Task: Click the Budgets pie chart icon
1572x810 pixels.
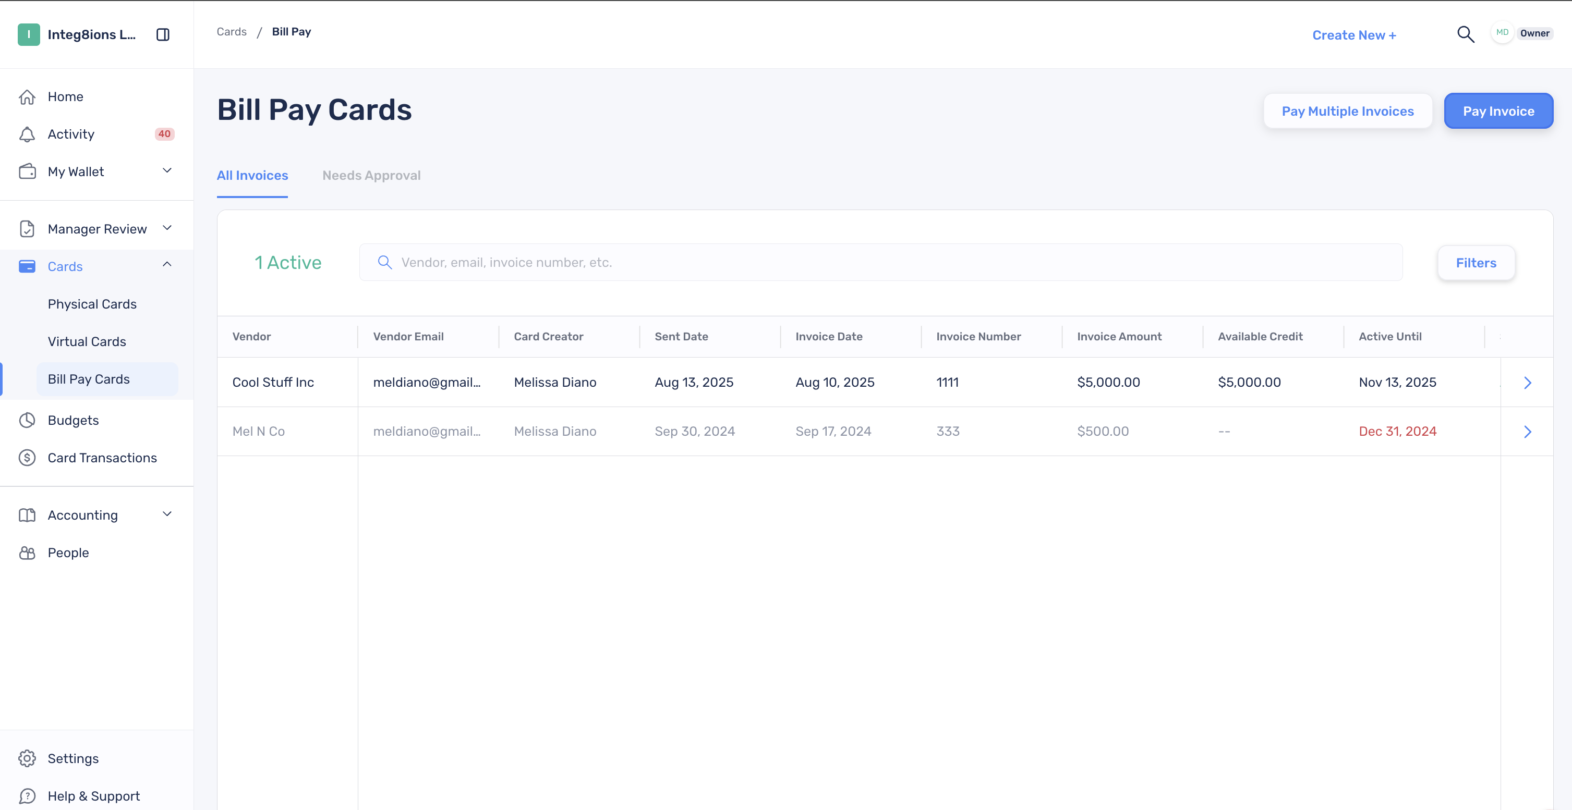Action: pos(27,420)
